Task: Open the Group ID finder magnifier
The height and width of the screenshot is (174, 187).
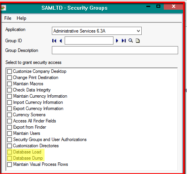Action: [x=130, y=41]
